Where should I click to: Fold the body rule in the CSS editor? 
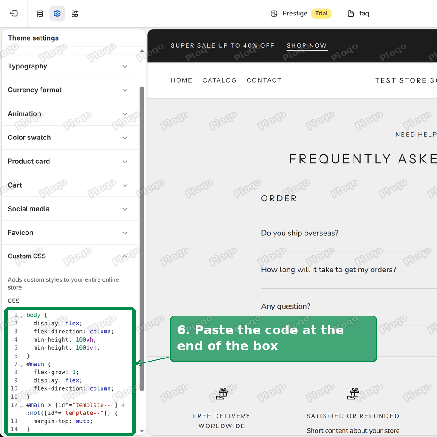coord(22,316)
